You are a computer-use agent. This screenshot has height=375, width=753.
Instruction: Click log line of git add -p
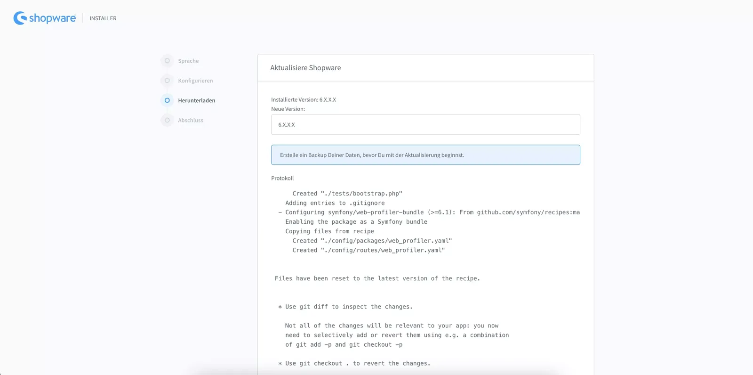344,344
